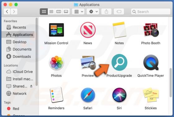174x117 pixels.
Task: Select the Red tag
Action: (18, 109)
